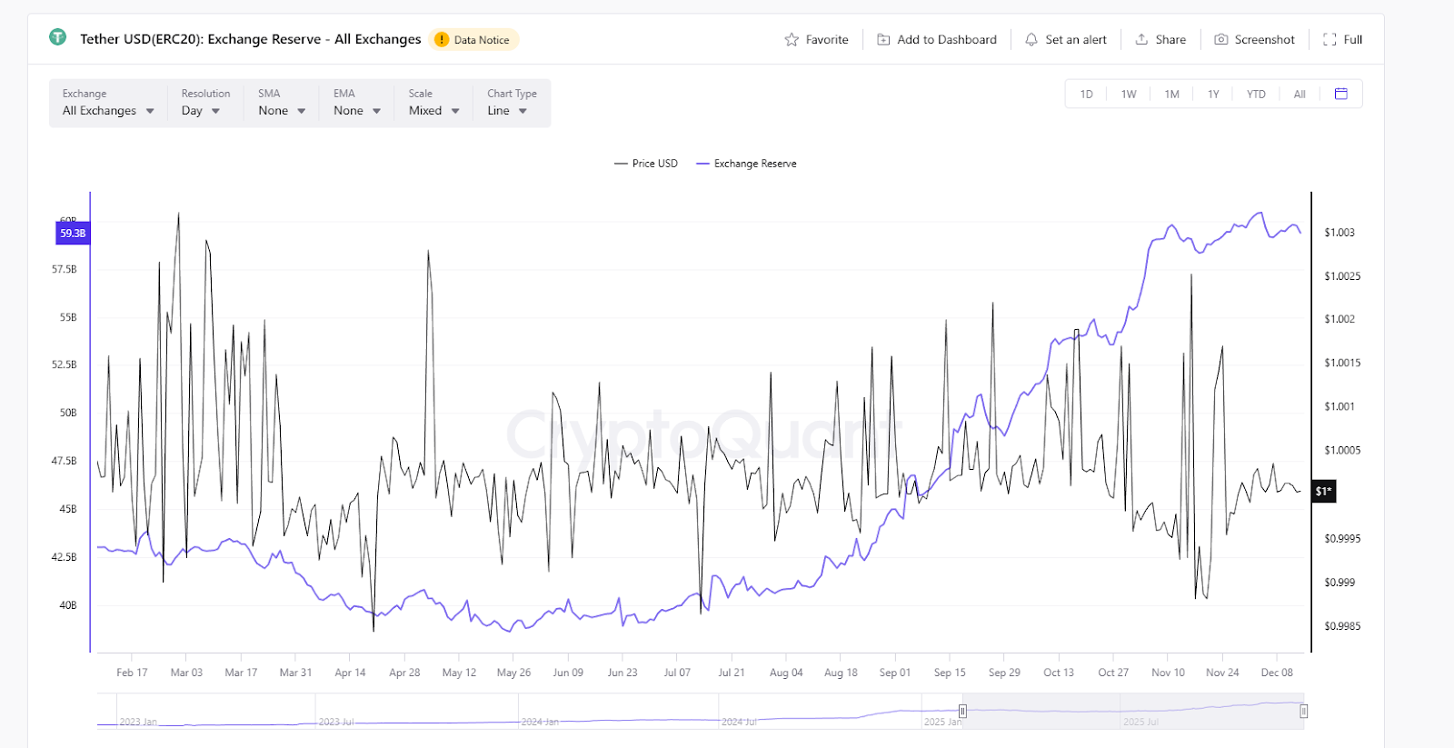Screen dimensions: 1454x748
Task: Select the 1W time range tab
Action: (1129, 95)
